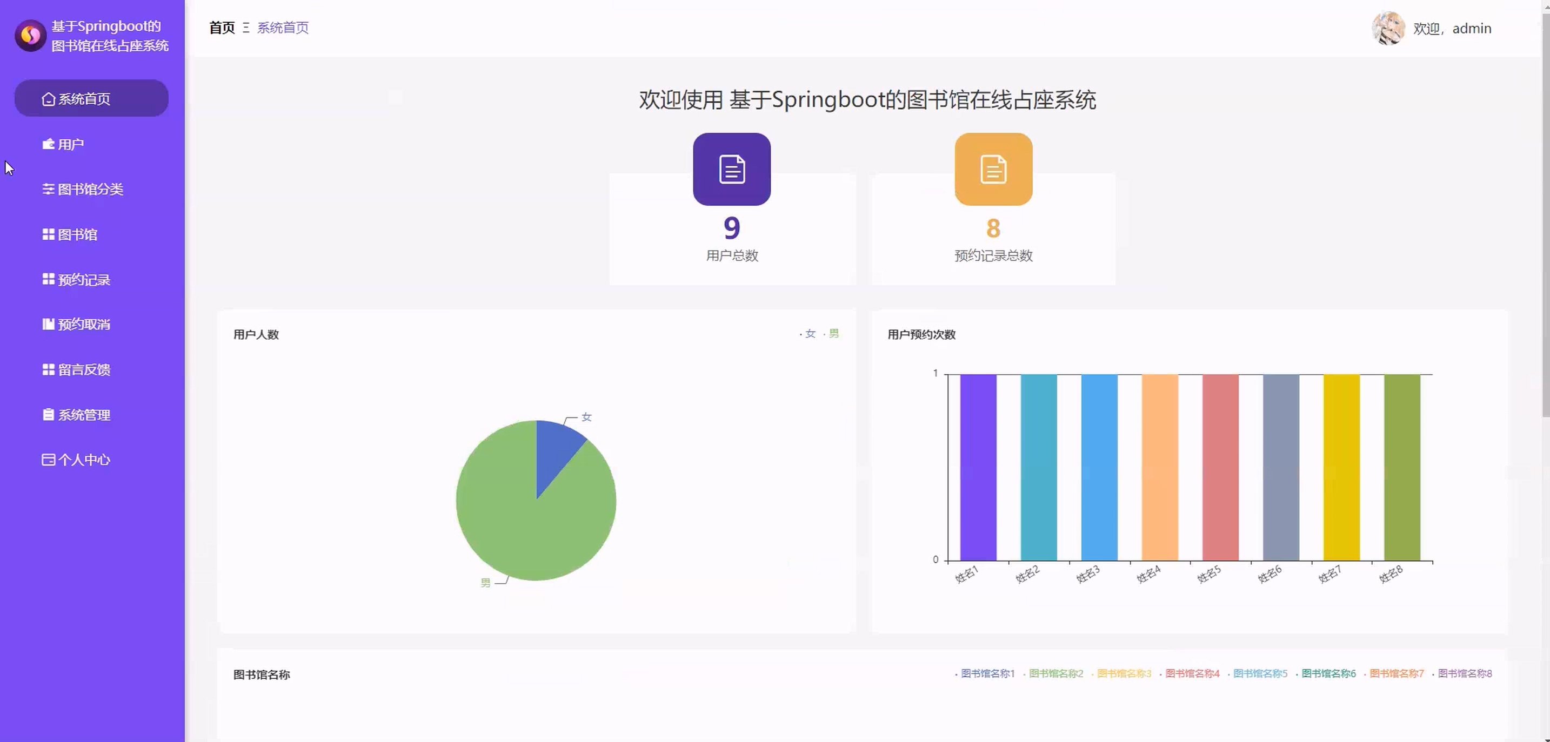Click the sliders icon beside 图书馆分类

pyautogui.click(x=48, y=189)
